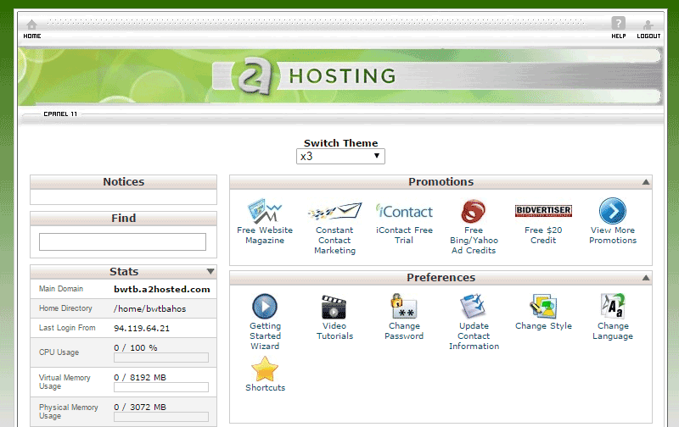Open Change Language letters icon

click(x=612, y=306)
